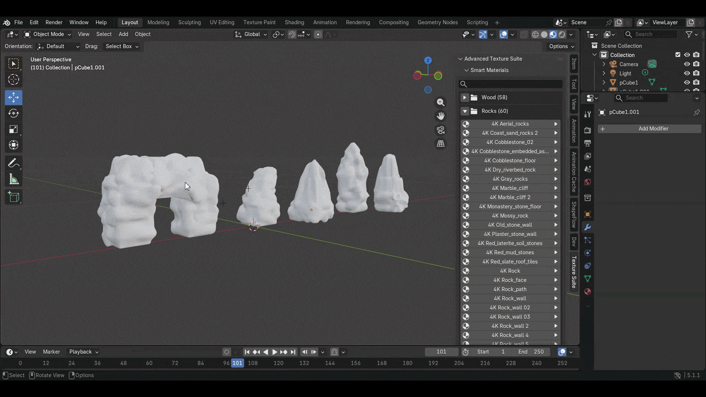
Task: Select the Add Cube tool
Action: pos(14,197)
